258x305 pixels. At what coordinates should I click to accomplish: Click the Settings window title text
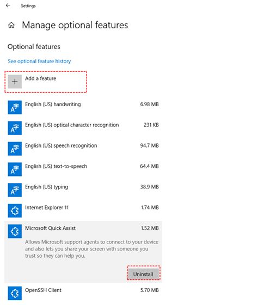pyautogui.click(x=28, y=6)
